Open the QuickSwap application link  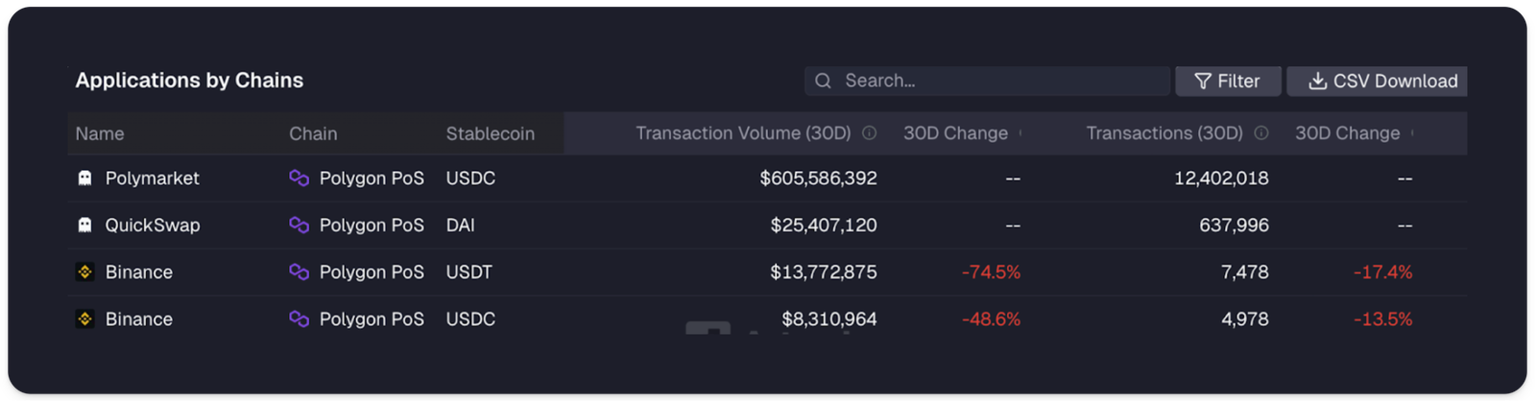point(152,225)
